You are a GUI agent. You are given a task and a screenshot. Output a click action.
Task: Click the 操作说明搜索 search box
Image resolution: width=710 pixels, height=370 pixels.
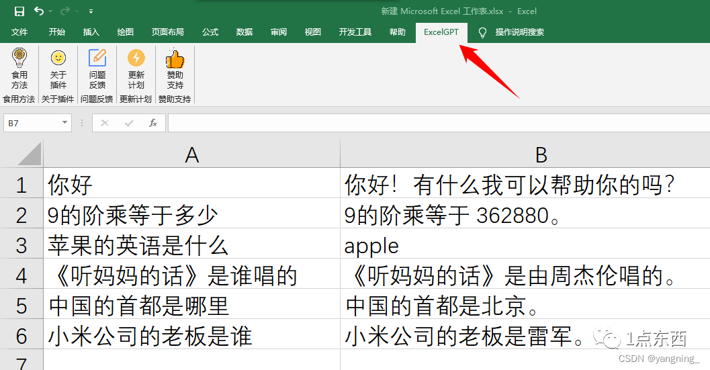[519, 32]
